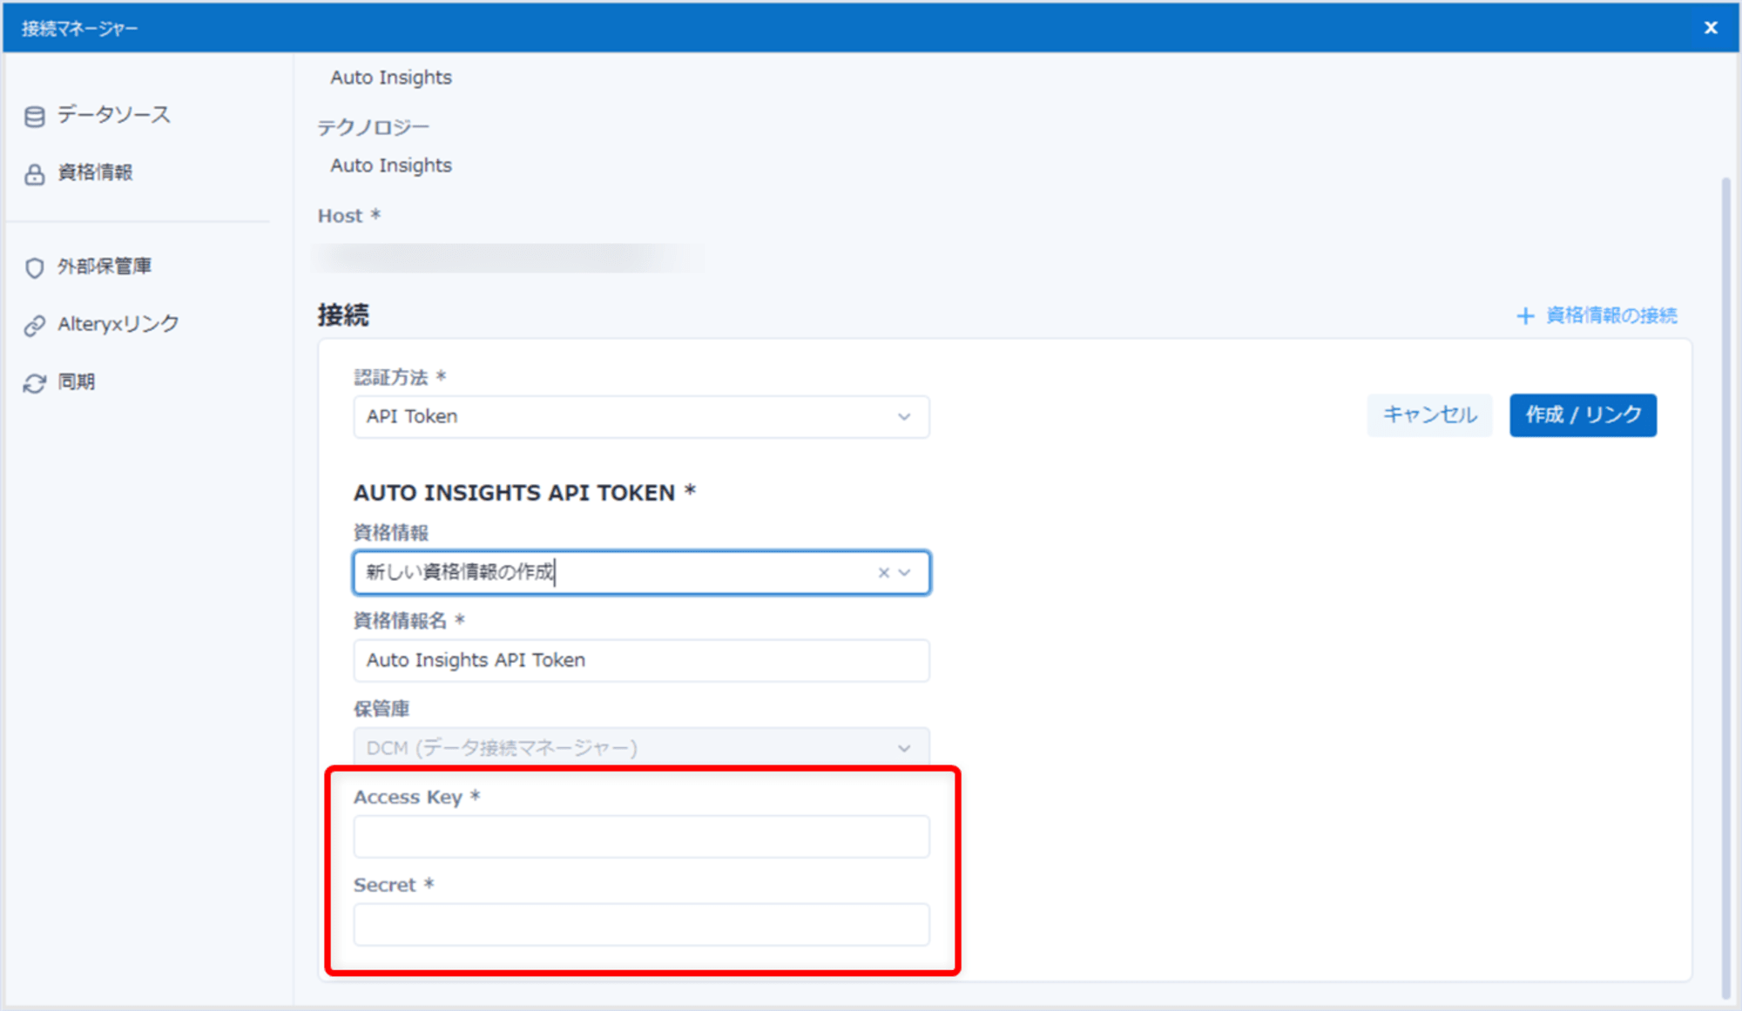This screenshot has height=1011, width=1742.
Task: Click the 接続マネージャー window title
Action: coord(79,29)
